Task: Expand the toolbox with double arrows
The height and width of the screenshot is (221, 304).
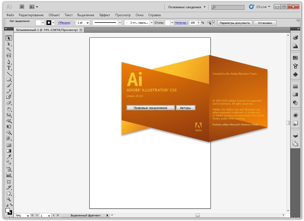Action: [6, 29]
